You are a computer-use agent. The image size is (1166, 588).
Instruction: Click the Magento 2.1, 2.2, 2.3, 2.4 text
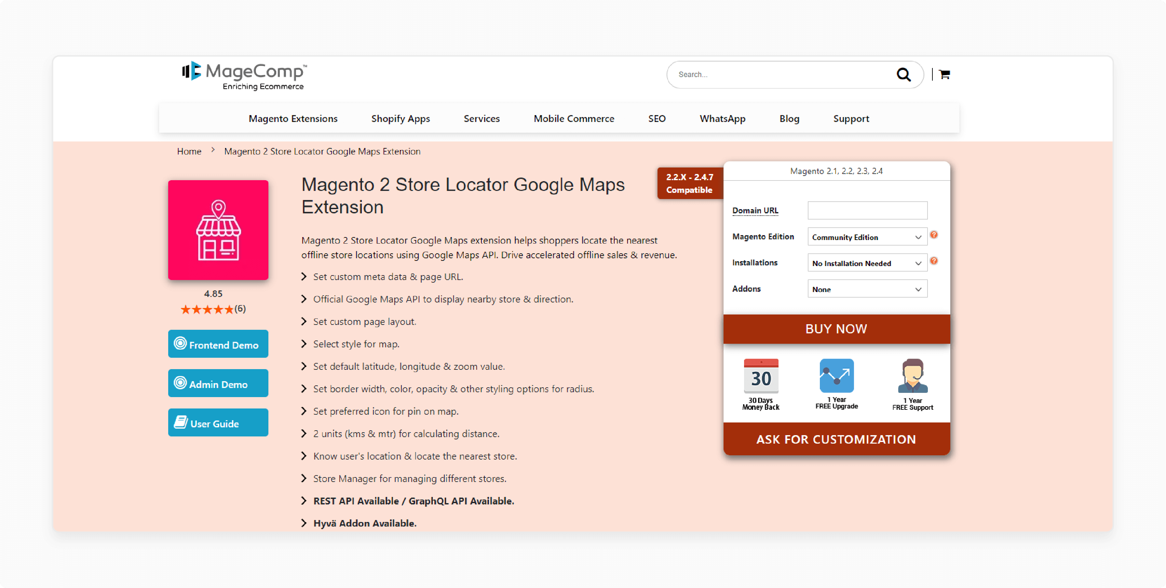[x=836, y=171]
